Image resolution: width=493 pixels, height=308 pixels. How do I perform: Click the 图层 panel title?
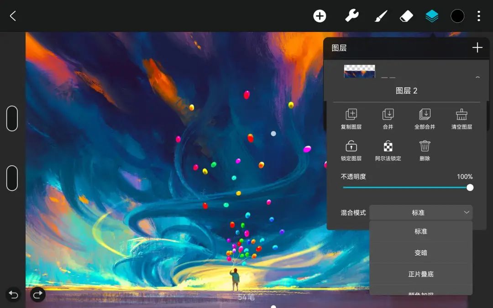339,48
